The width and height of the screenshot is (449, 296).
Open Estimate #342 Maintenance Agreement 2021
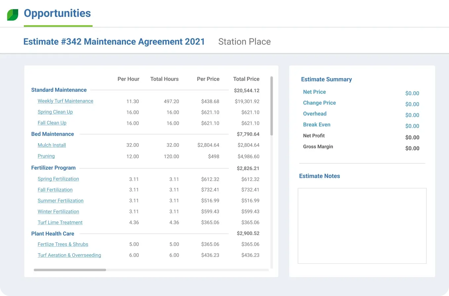[114, 41]
